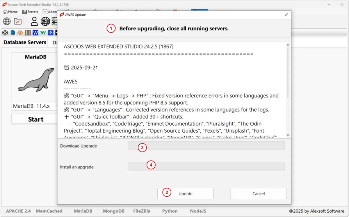Click the user account icon
The width and height of the screenshot is (349, 217).
(x=34, y=21)
